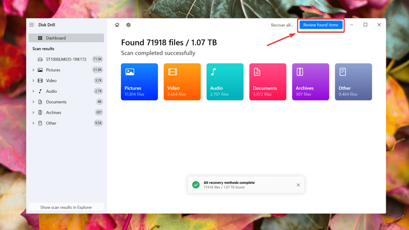Click the film icon on Video card
The height and width of the screenshot is (230, 409).
(173, 72)
